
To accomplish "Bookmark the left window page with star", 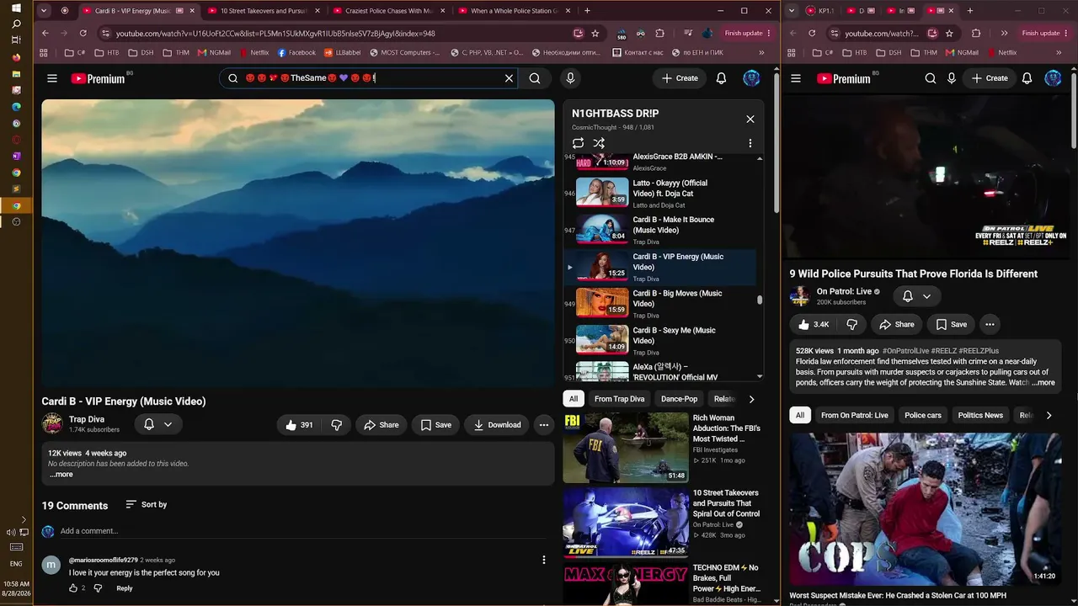I will [x=595, y=34].
